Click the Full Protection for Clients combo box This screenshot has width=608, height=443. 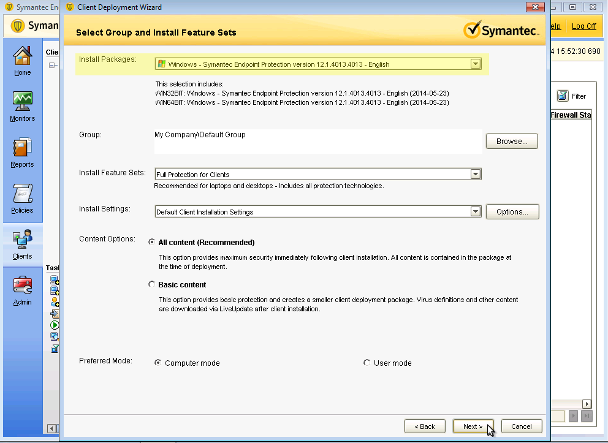click(318, 174)
